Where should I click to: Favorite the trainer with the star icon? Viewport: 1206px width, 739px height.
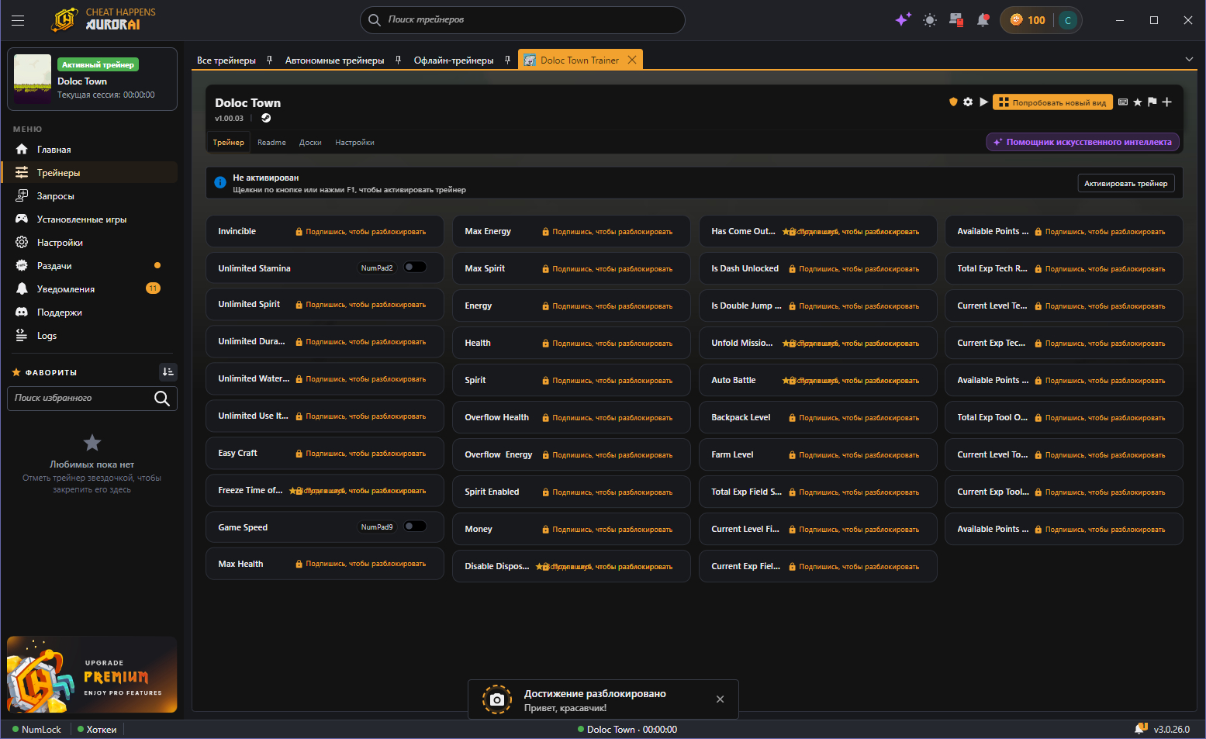[1138, 102]
